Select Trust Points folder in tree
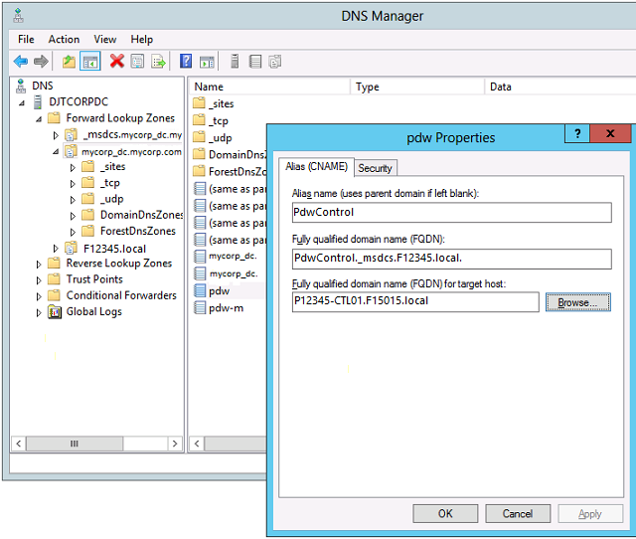Image resolution: width=636 pixels, height=539 pixels. (94, 279)
